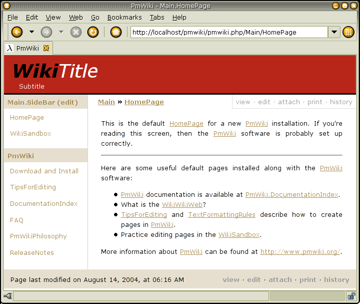Viewport: 360px width, 304px height.
Task: Open the Go menu
Action: pos(95,17)
